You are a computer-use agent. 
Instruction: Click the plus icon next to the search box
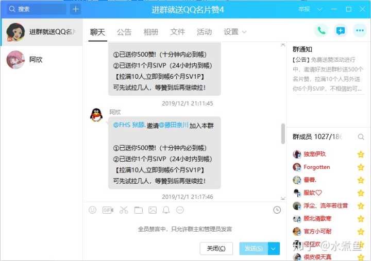click(x=76, y=9)
